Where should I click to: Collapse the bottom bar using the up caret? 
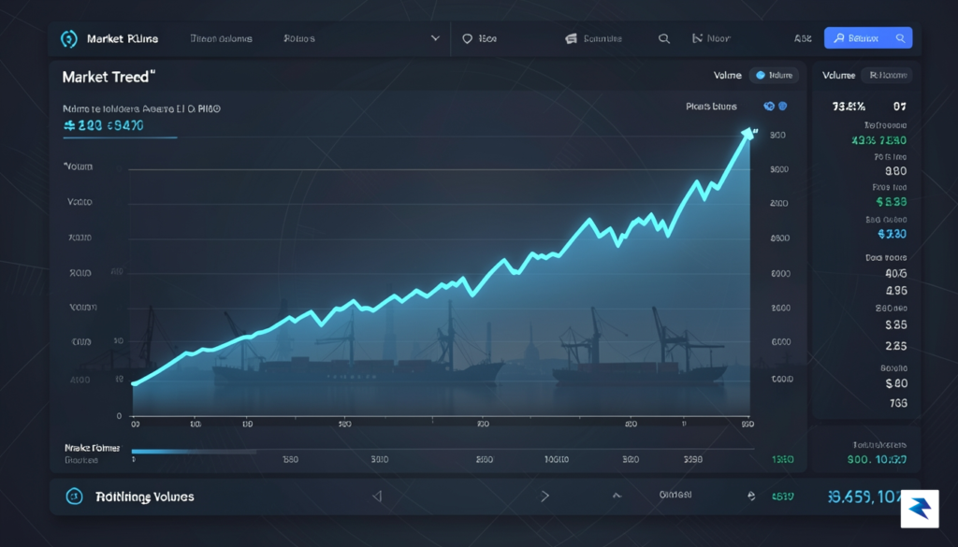coord(617,496)
